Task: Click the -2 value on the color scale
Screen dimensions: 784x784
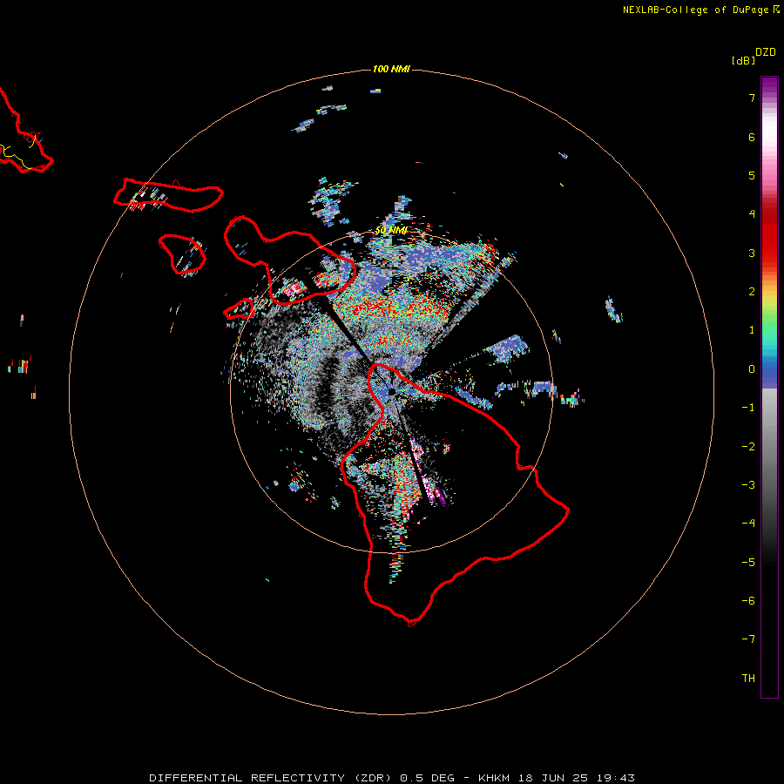Action: [748, 447]
